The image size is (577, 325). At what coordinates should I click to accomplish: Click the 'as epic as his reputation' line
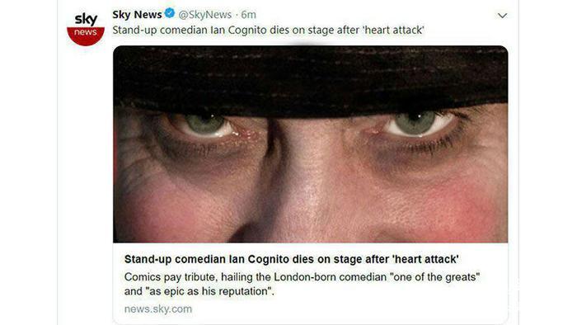199,291
